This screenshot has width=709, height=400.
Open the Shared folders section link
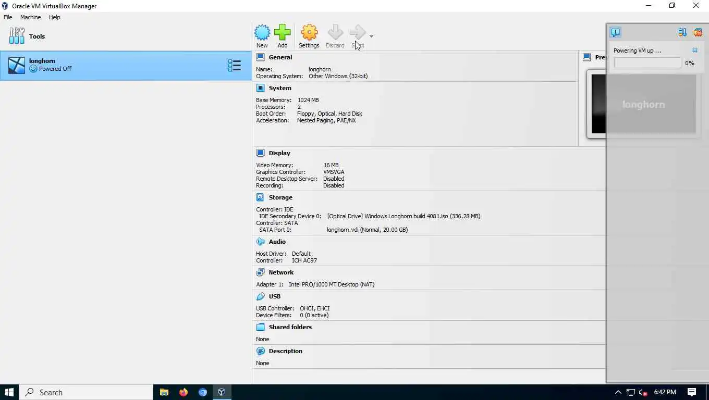coord(290,327)
